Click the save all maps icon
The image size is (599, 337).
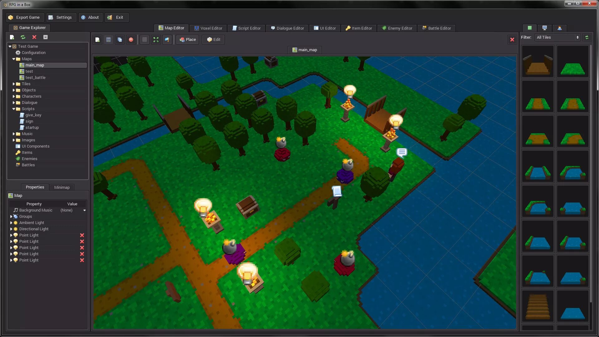coord(120,40)
